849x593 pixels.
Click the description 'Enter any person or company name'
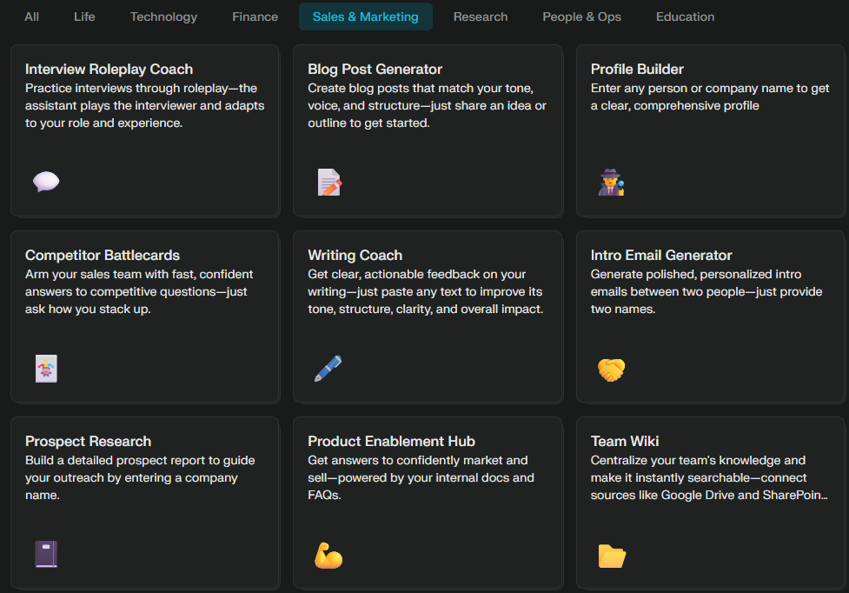pos(710,97)
